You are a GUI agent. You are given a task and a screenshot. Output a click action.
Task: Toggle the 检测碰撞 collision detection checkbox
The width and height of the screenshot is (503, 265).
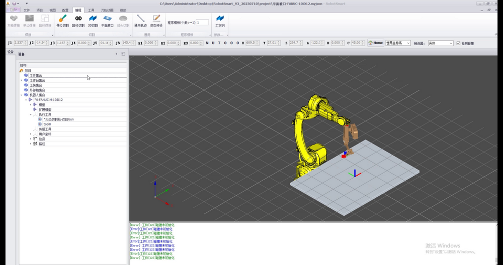[458, 43]
